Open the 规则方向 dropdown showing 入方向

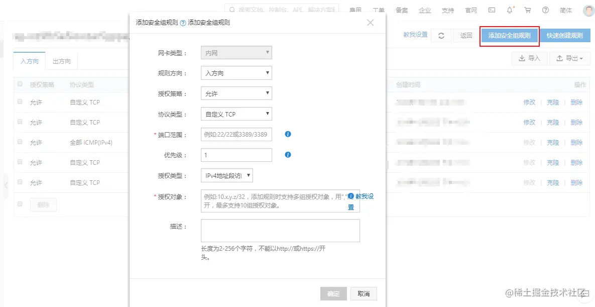[236, 73]
